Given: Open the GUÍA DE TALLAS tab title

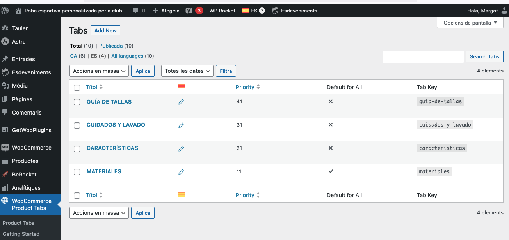Looking at the screenshot, I should pyautogui.click(x=109, y=102).
